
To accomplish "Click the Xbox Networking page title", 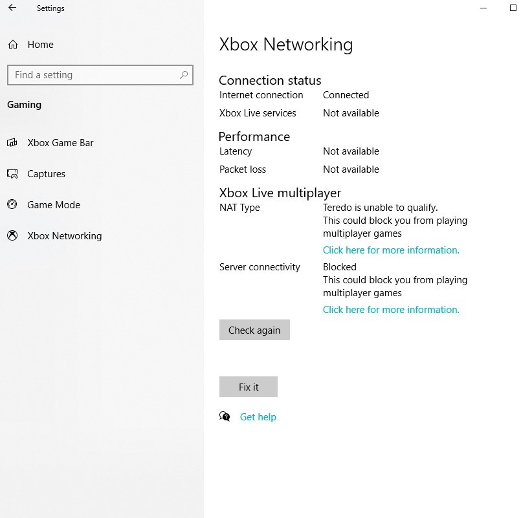I will click(286, 44).
